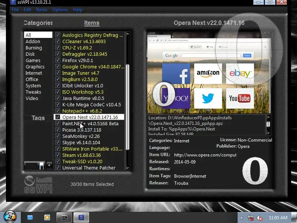This screenshot has width=297, height=223.
Task: Select Steam v1.68.63.36 item
Action: point(89,155)
